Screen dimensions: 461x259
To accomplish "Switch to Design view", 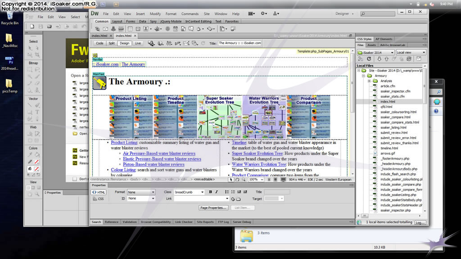I will tap(124, 43).
